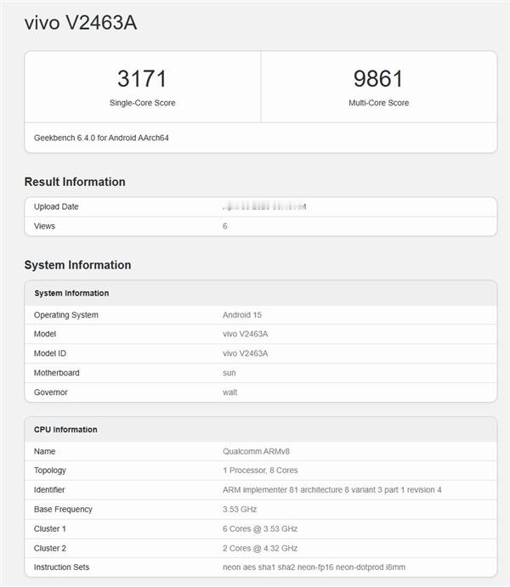510x587 pixels.
Task: Click the Governor label
Action: (x=50, y=392)
